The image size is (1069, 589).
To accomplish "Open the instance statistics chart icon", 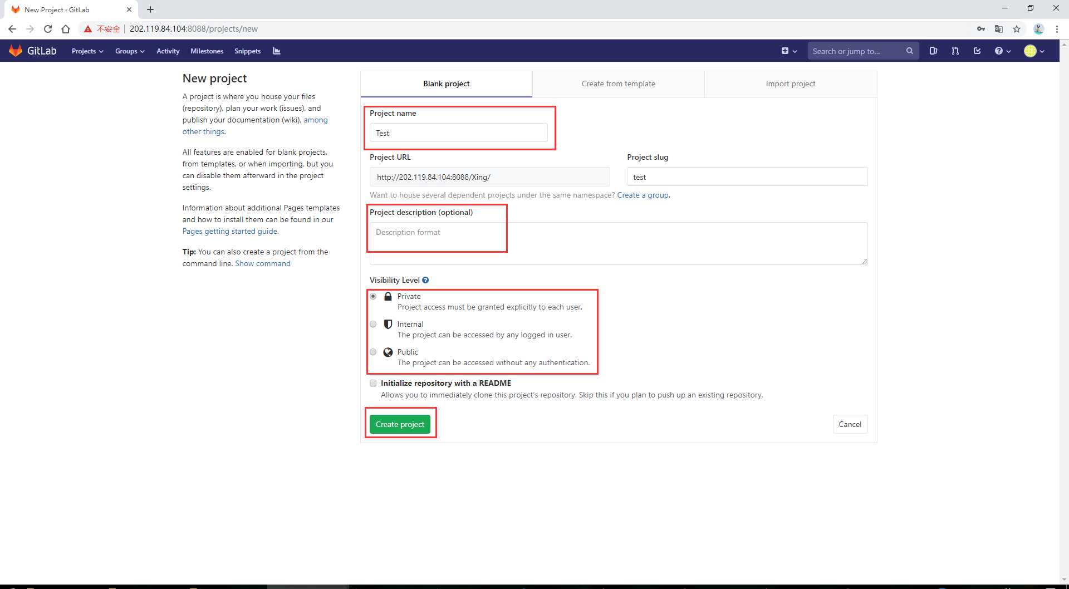I will pyautogui.click(x=277, y=51).
